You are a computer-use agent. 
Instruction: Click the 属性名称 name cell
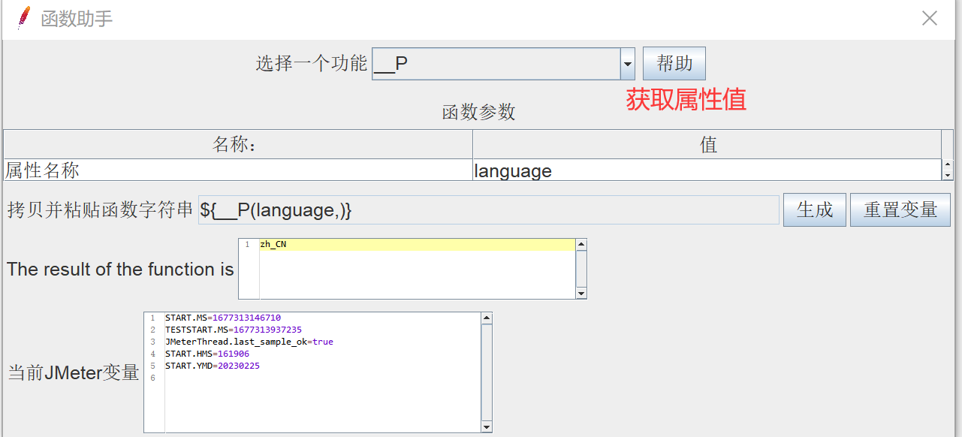click(238, 170)
